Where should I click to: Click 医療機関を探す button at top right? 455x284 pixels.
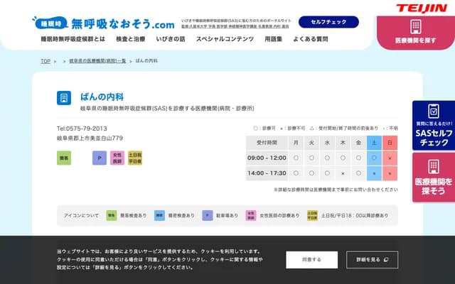coord(416,32)
